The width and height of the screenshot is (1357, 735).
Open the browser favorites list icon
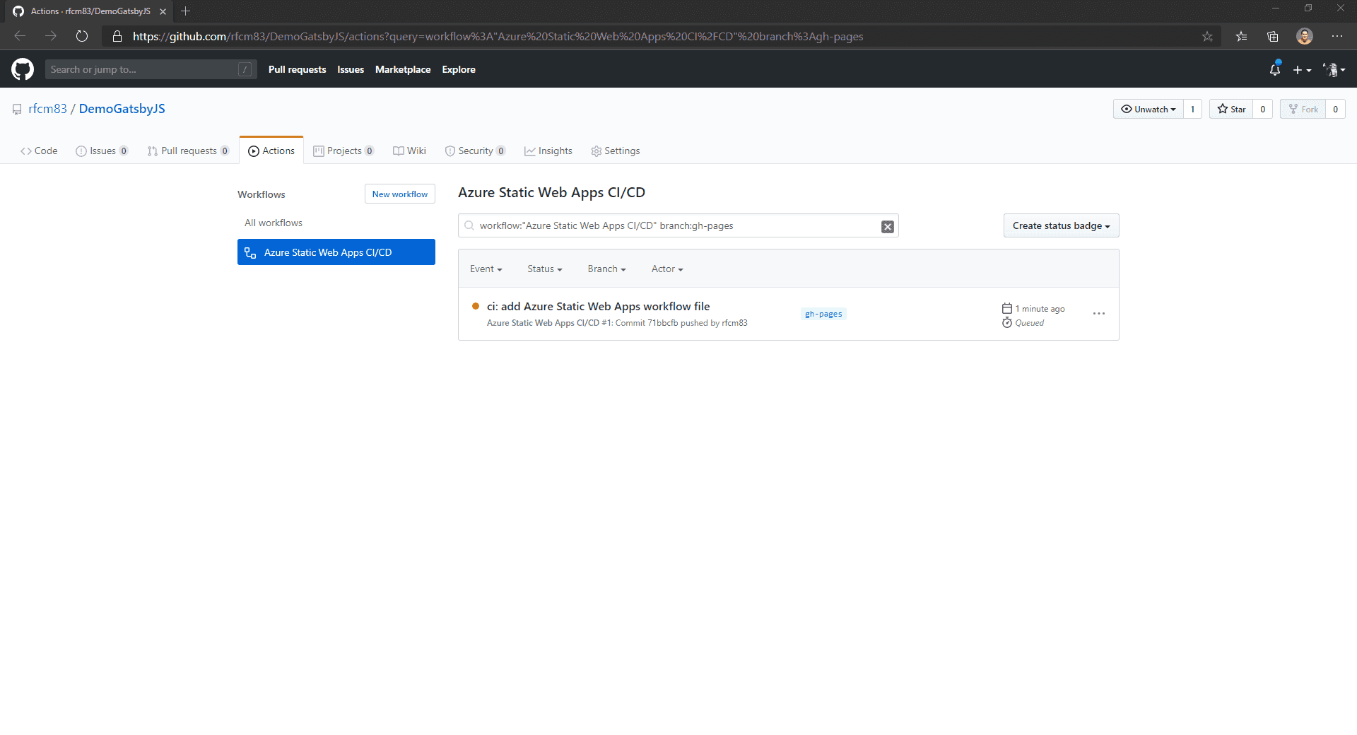click(x=1241, y=36)
